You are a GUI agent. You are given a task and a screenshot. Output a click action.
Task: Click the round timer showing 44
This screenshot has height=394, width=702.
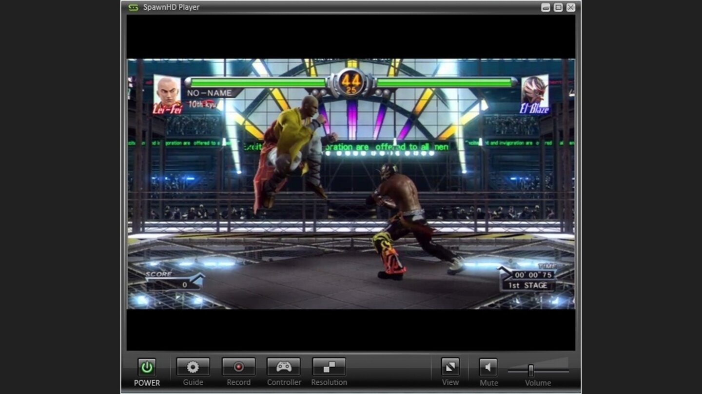tap(351, 82)
